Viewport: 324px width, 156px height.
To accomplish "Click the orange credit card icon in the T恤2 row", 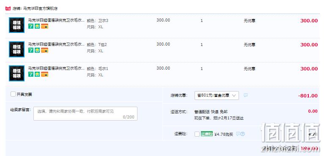I will 45,50.
